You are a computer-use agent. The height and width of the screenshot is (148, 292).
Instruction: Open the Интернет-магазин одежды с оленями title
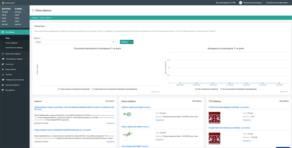(x=229, y=107)
